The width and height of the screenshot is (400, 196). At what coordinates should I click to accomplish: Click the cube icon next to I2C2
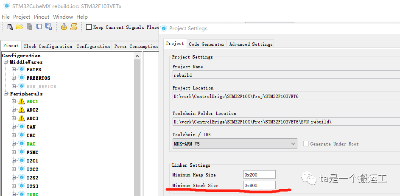(22, 169)
